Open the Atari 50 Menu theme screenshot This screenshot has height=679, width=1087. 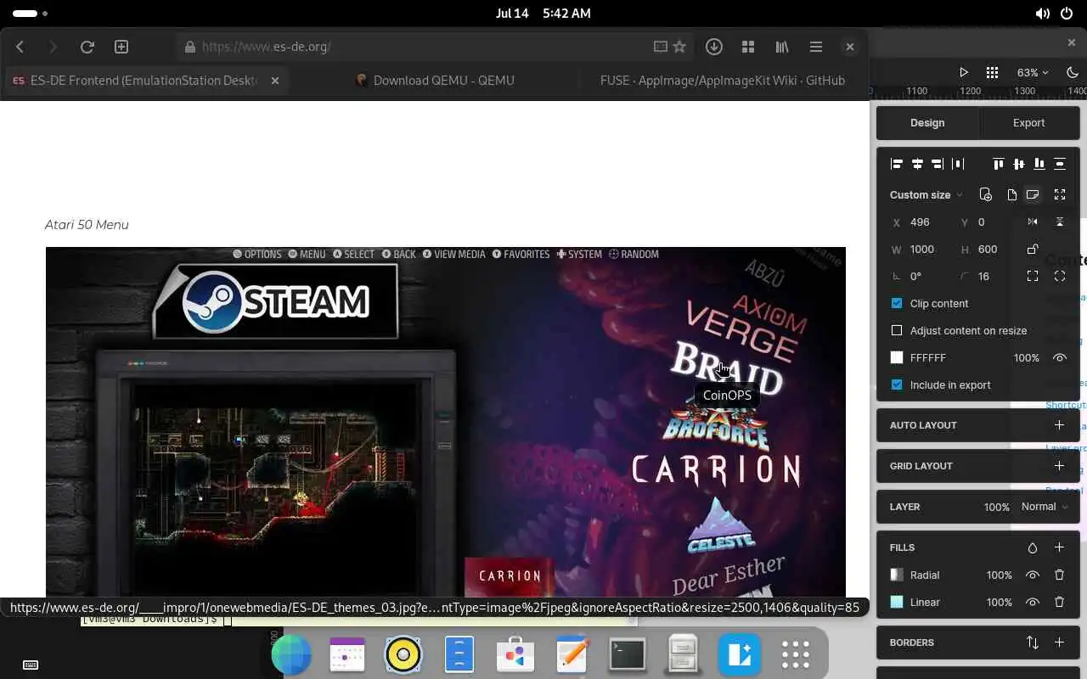point(446,422)
